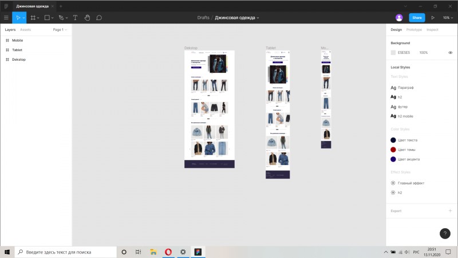The height and width of the screenshot is (258, 458).
Task: Select the Dekstop frame on canvas
Action: tap(209, 109)
